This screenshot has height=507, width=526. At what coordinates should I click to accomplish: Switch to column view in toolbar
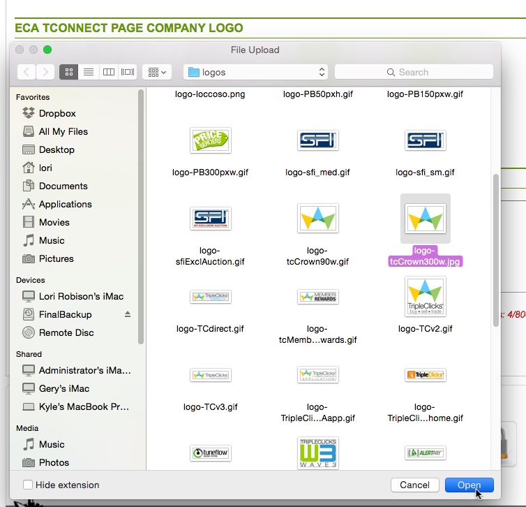coord(108,72)
